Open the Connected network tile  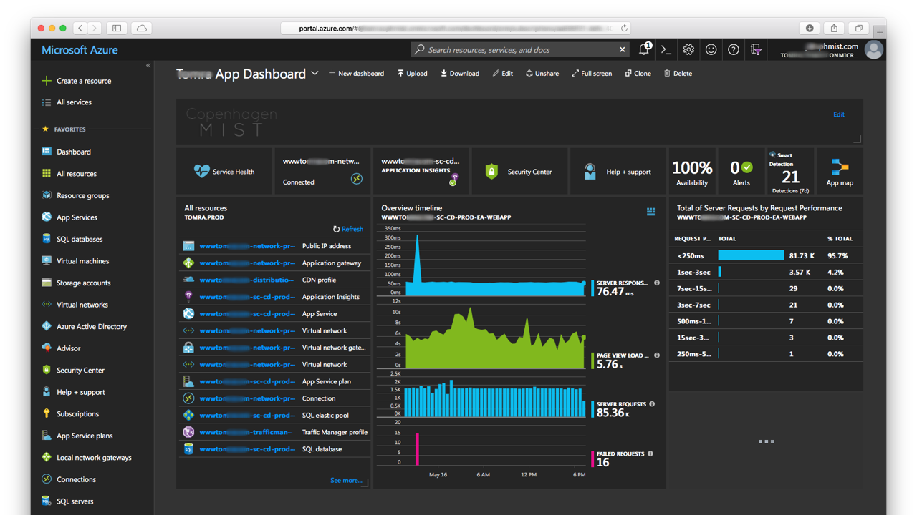pos(322,171)
